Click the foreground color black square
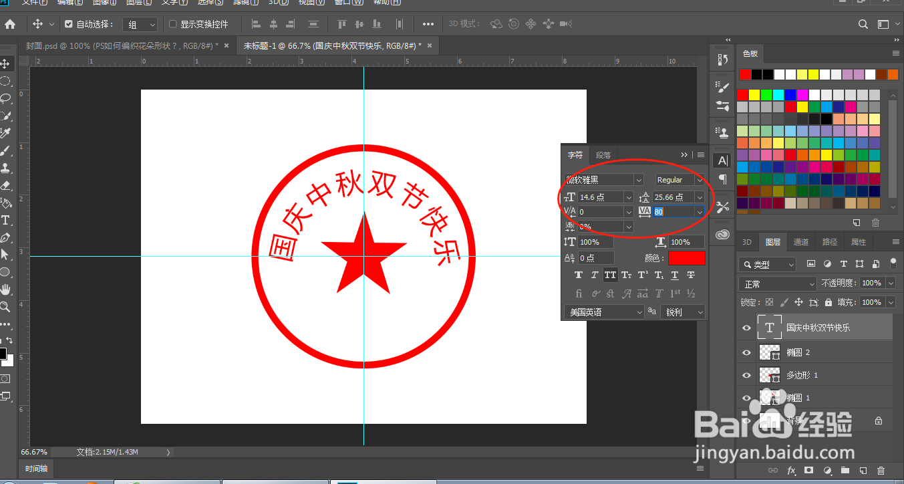Viewport: 904px width, 484px height. coord(3,354)
